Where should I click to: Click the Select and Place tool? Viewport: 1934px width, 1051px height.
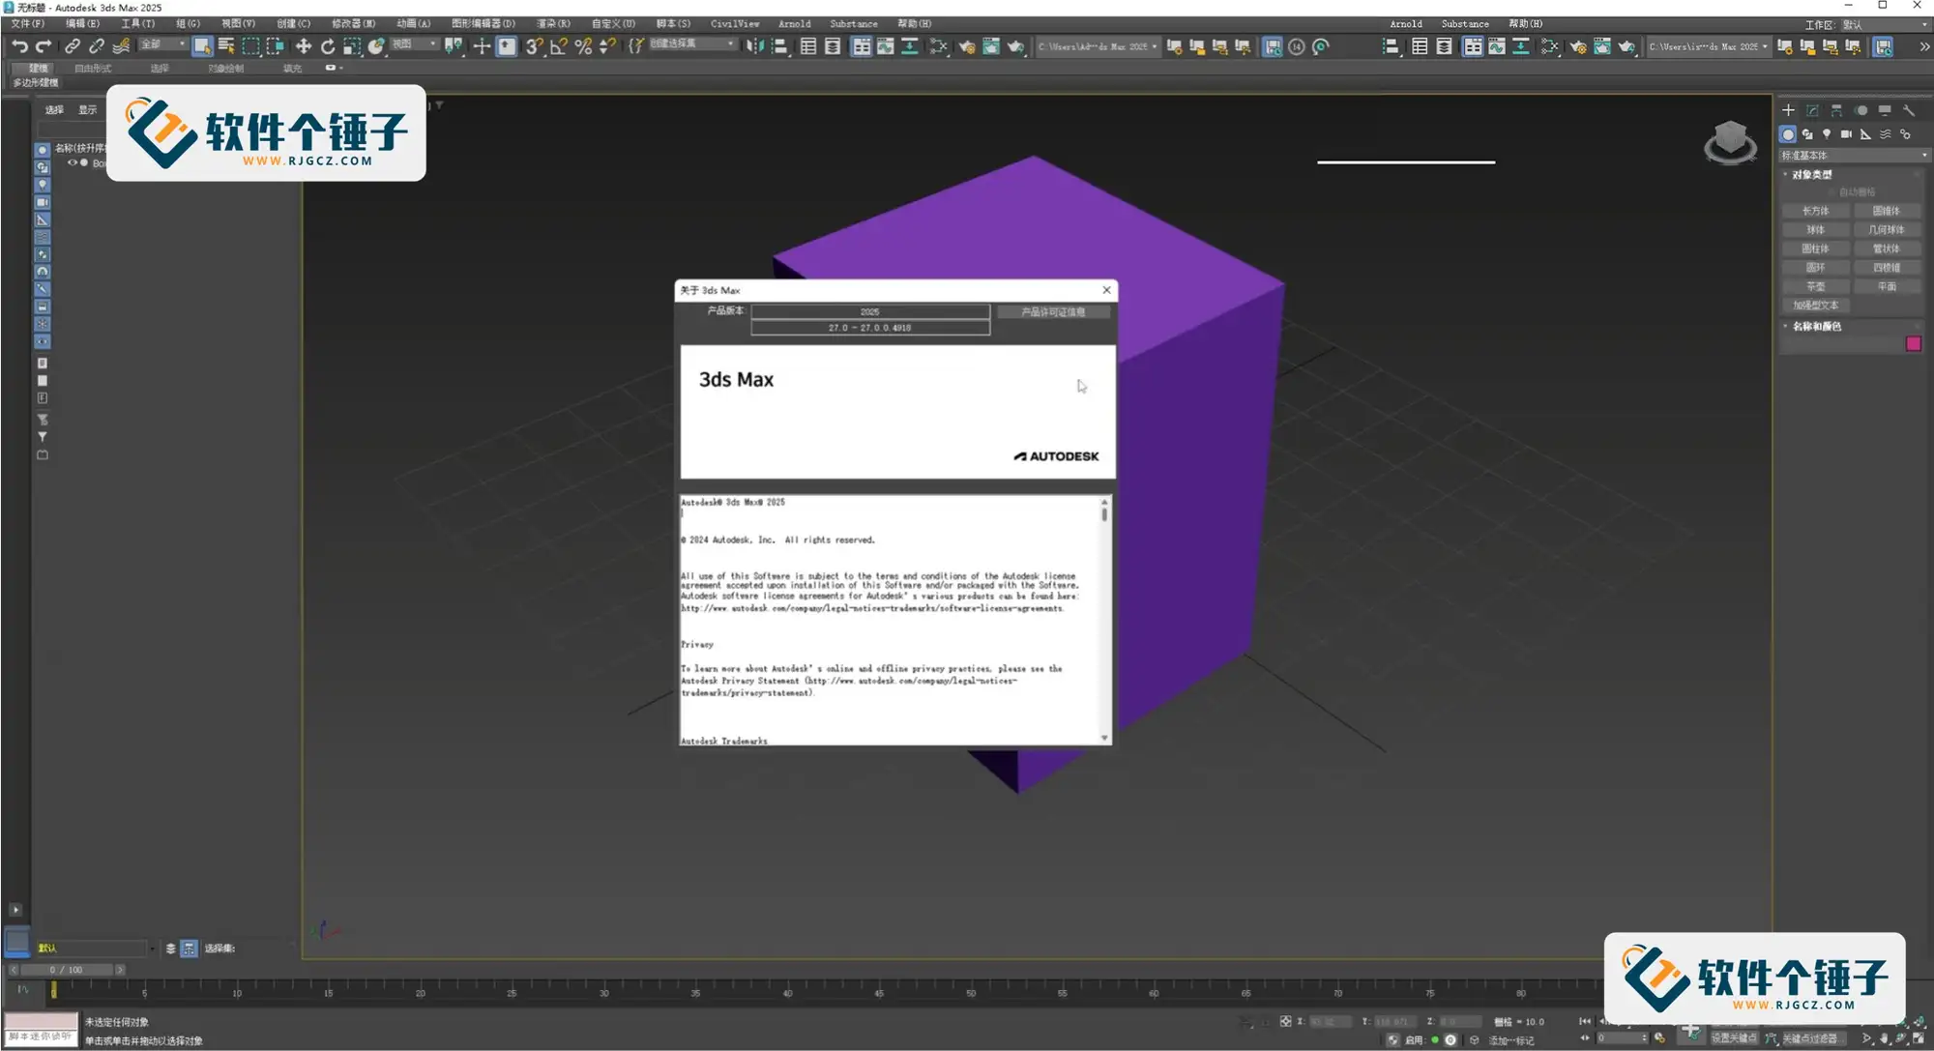pyautogui.click(x=376, y=45)
